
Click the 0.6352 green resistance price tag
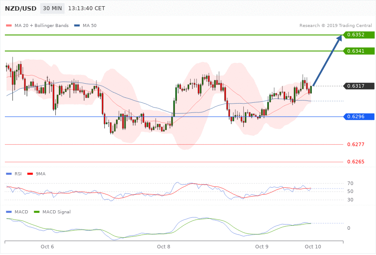pos(359,35)
